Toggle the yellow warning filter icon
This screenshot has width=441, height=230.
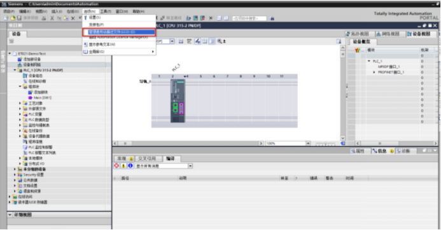click(x=123, y=166)
